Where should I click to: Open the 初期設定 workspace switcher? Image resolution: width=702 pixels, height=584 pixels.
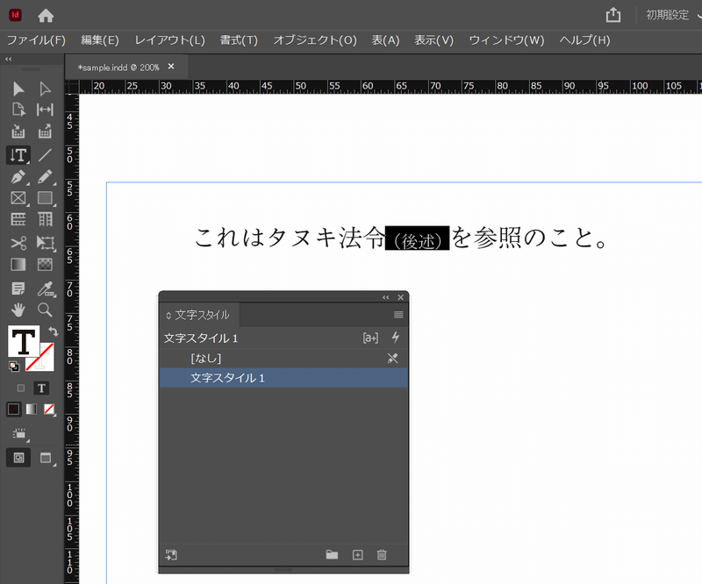point(672,15)
